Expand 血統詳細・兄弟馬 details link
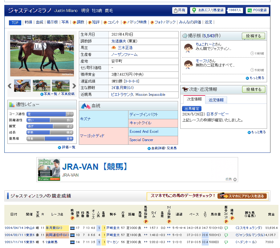 pyautogui.click(x=164, y=148)
